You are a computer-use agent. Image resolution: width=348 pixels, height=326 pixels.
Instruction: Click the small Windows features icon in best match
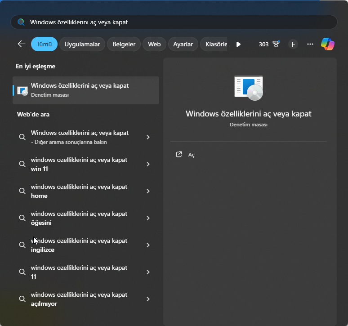coord(22,91)
